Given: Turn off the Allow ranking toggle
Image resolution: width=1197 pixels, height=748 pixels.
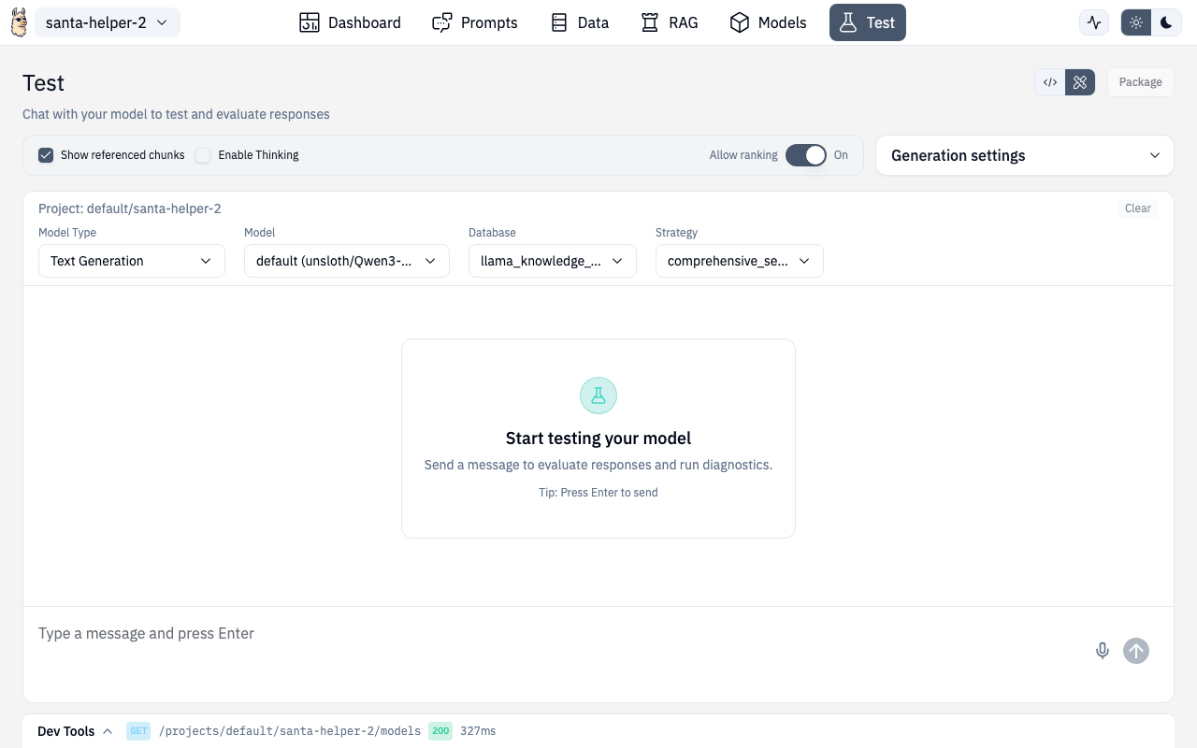Looking at the screenshot, I should [x=805, y=155].
